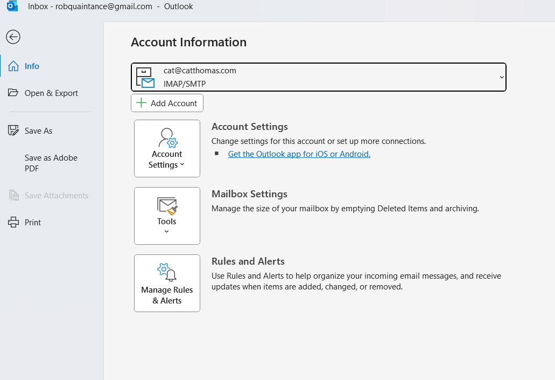This screenshot has width=555, height=380.
Task: Click the IMAP mailbox account icon
Action: point(145,78)
